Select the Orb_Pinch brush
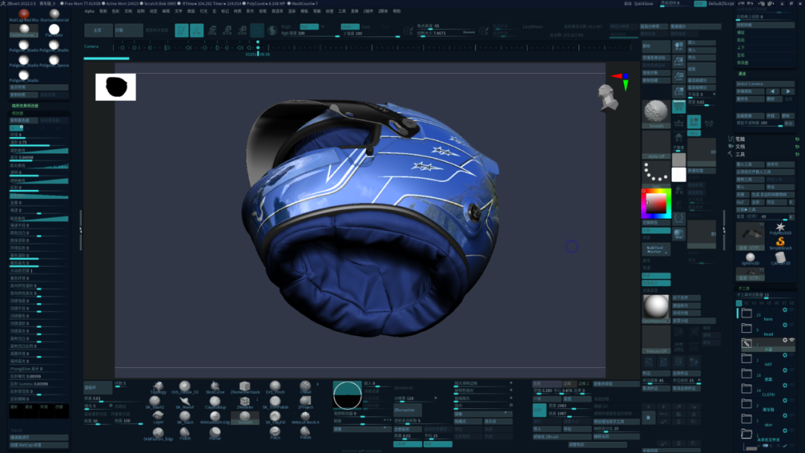This screenshot has width=805, height=453. click(275, 387)
